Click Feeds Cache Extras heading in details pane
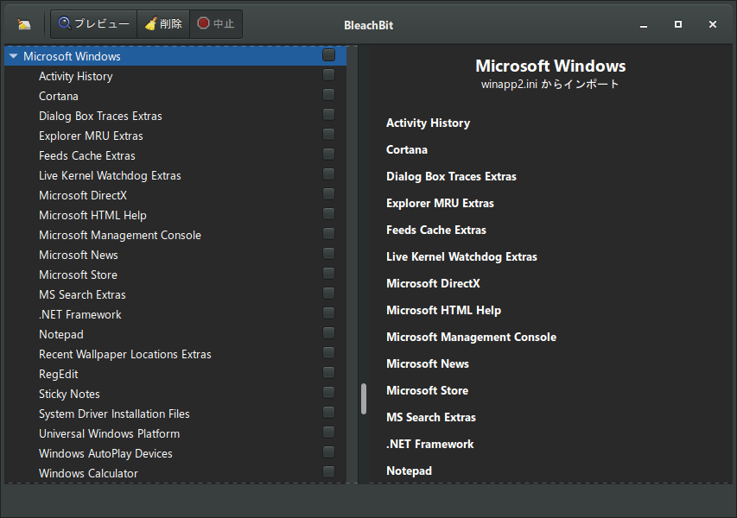The height and width of the screenshot is (518, 737). [x=436, y=231]
